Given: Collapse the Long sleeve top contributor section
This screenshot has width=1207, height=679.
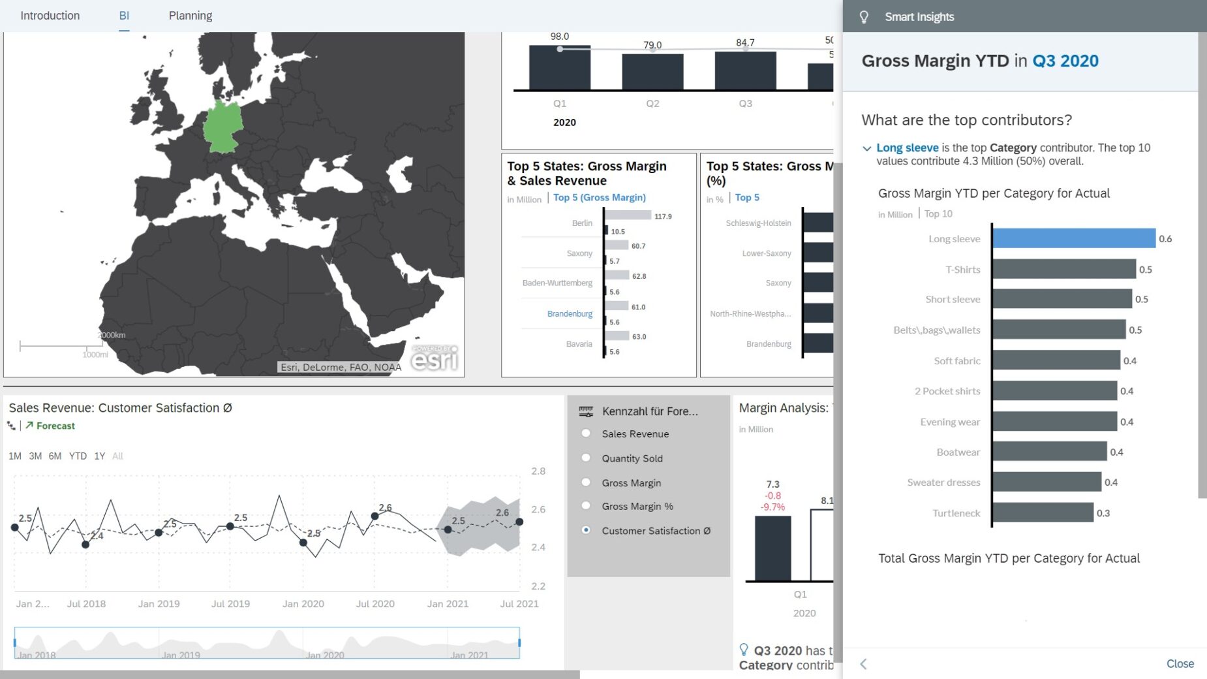Looking at the screenshot, I should tap(866, 149).
